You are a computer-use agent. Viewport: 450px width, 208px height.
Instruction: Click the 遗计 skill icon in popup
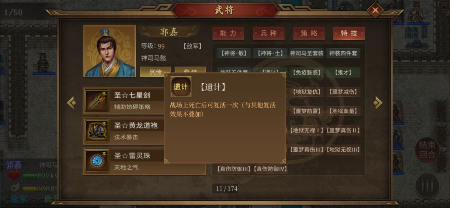[181, 86]
